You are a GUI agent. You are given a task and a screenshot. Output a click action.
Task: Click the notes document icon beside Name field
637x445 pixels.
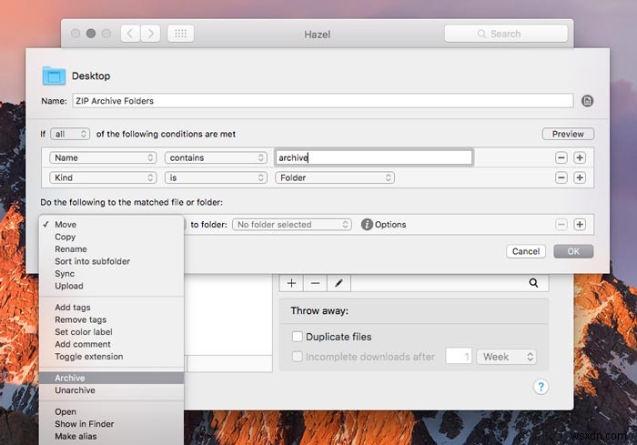[x=587, y=101]
